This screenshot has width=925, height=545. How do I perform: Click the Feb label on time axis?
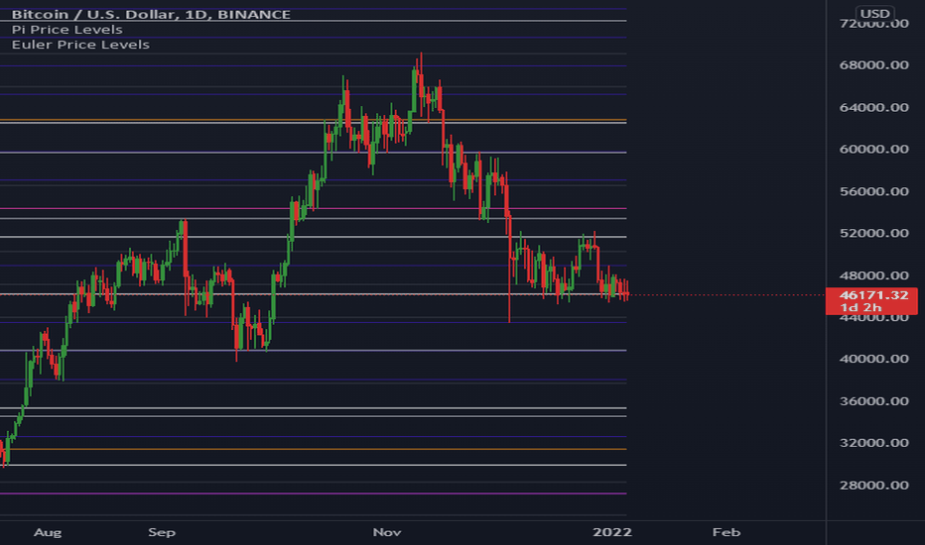[x=727, y=532]
